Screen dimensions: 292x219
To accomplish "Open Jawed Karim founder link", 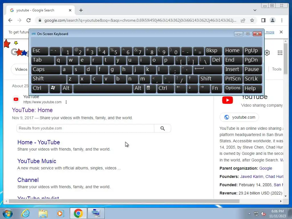I will tap(252, 177).
